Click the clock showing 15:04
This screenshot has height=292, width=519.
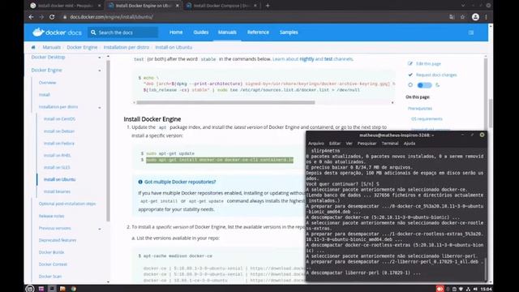point(486,289)
